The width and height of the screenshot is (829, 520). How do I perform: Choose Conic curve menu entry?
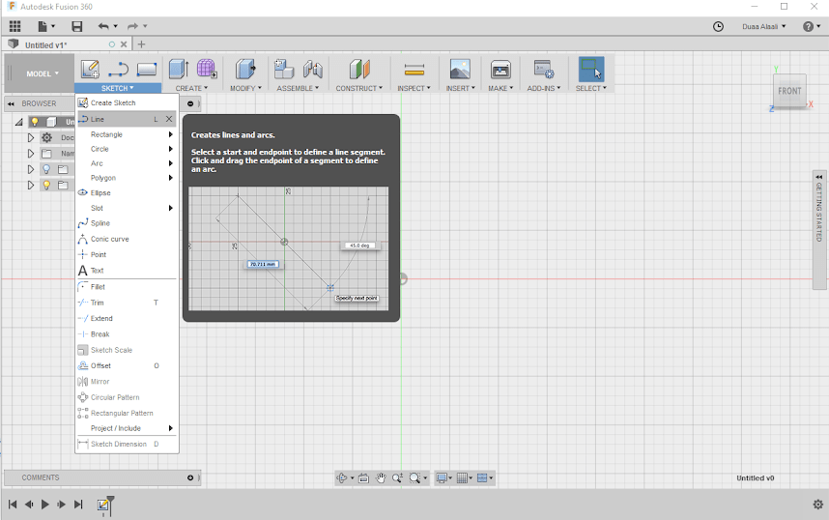click(127, 239)
